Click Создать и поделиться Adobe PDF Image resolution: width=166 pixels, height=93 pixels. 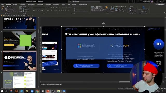[x=143, y=9]
